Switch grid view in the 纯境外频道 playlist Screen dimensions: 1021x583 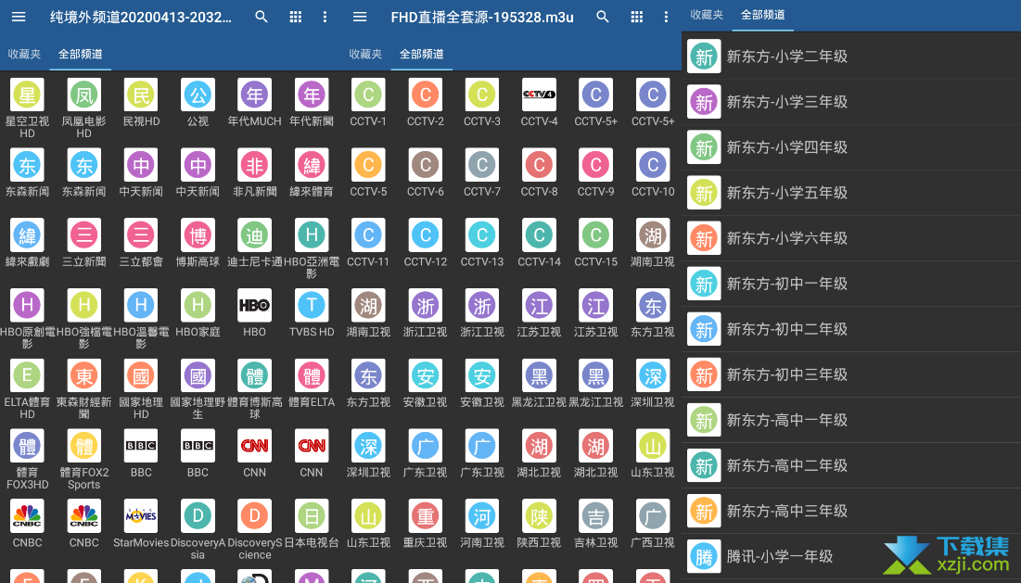[296, 17]
